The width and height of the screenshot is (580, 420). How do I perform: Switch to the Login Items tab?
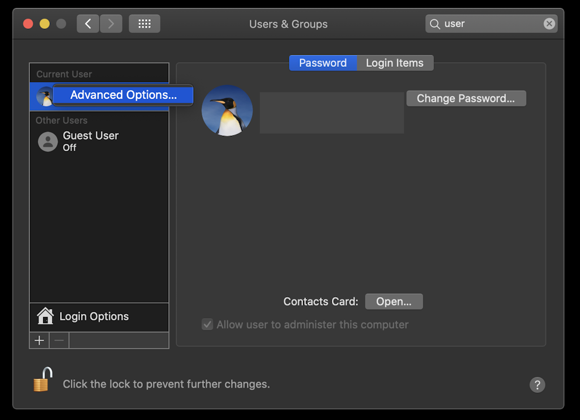(395, 63)
